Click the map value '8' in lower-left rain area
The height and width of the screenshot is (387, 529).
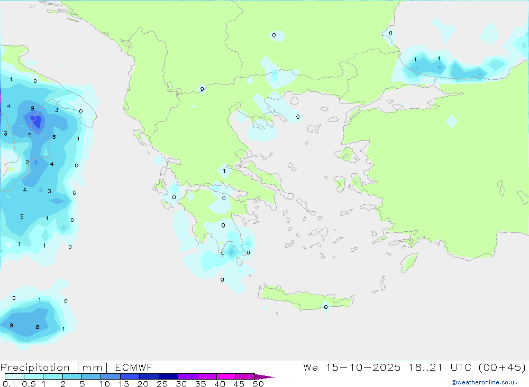pyautogui.click(x=38, y=327)
